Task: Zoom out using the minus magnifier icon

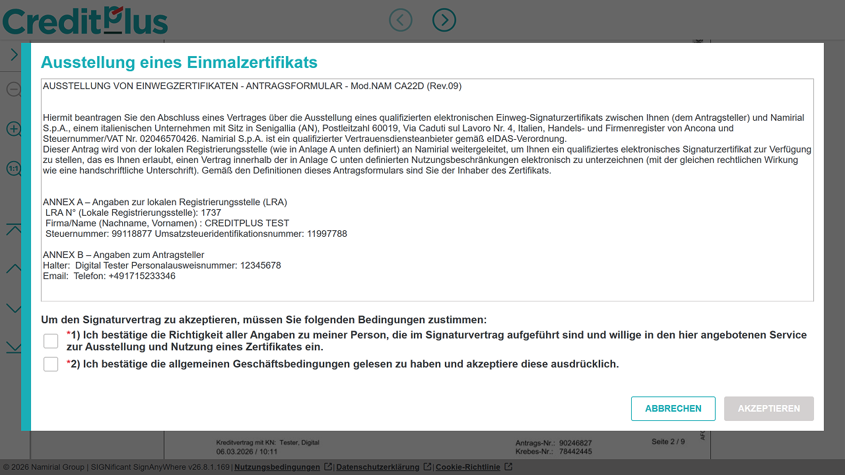Action: (x=14, y=89)
